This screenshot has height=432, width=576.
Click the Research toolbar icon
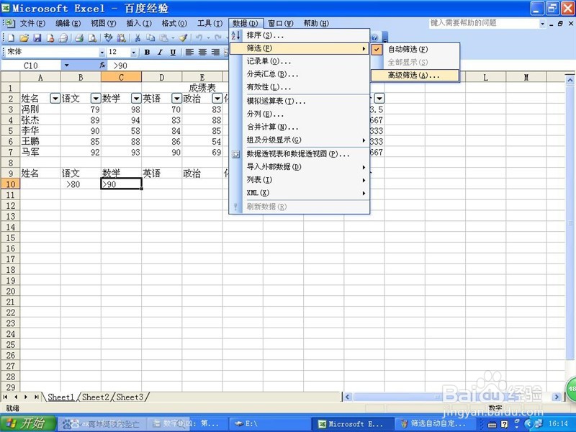coord(121,37)
